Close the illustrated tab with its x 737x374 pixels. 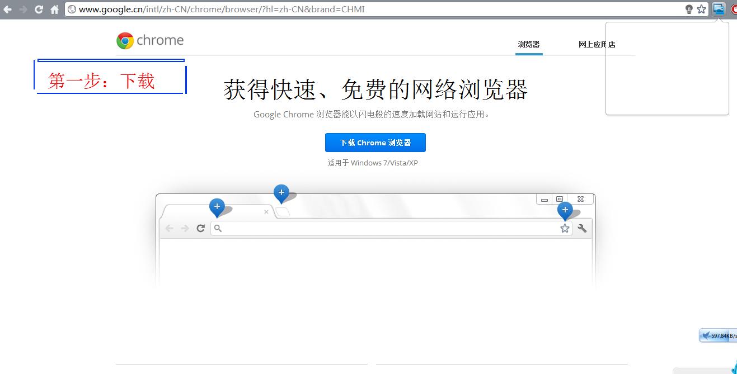(x=266, y=212)
